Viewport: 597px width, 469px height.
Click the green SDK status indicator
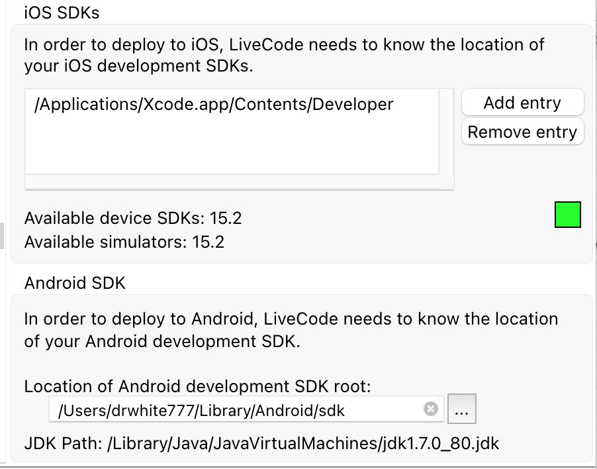click(567, 215)
